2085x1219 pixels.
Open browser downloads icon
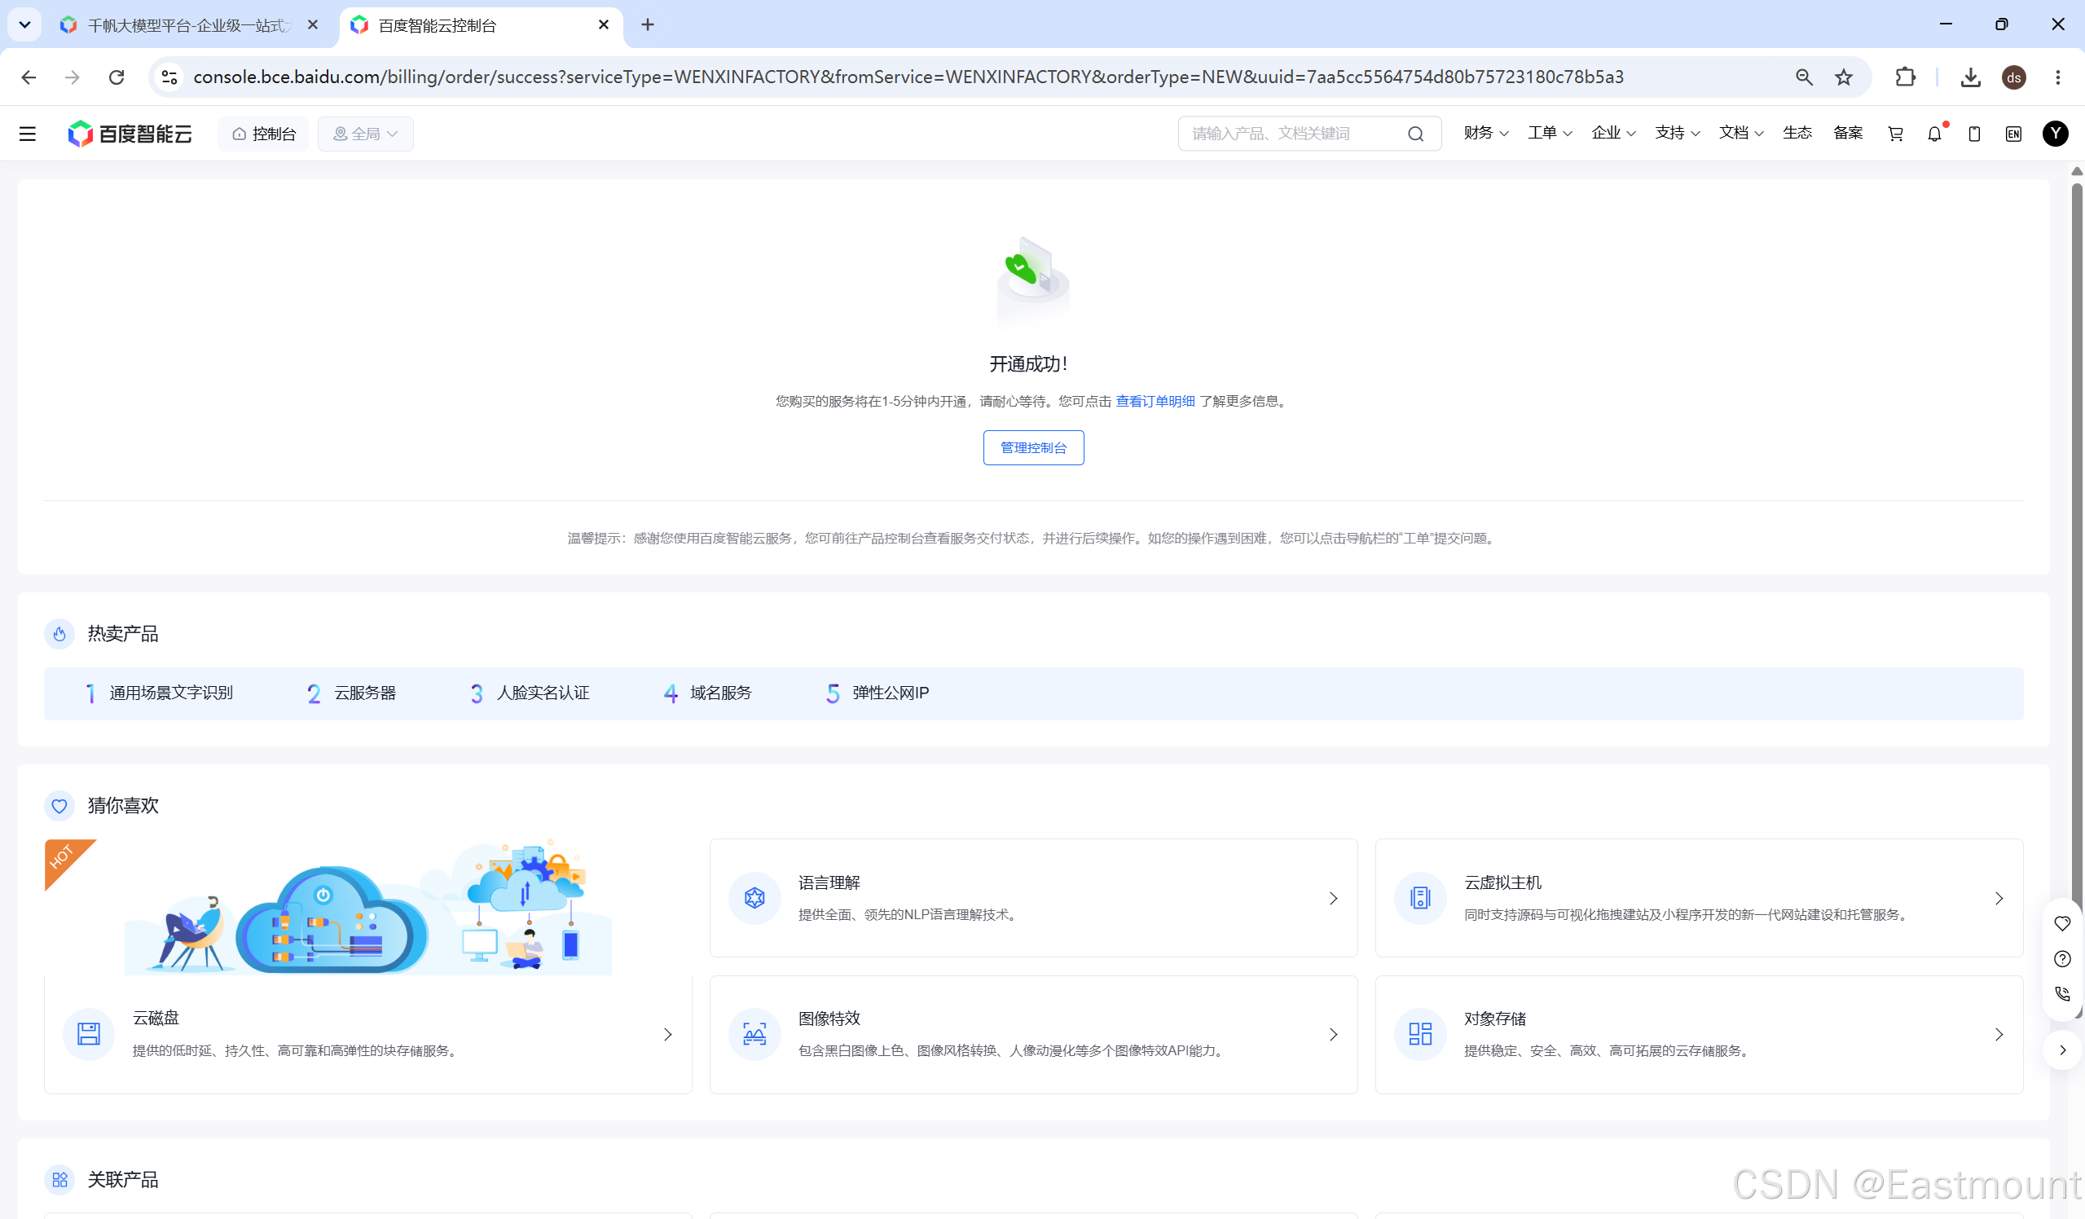click(x=1971, y=77)
